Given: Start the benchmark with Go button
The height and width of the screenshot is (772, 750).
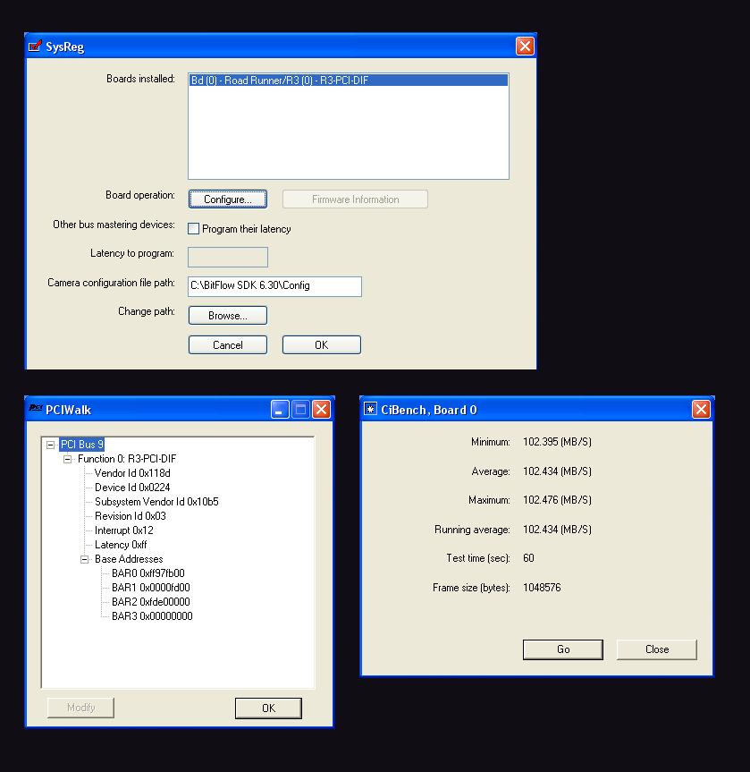Looking at the screenshot, I should (562, 649).
